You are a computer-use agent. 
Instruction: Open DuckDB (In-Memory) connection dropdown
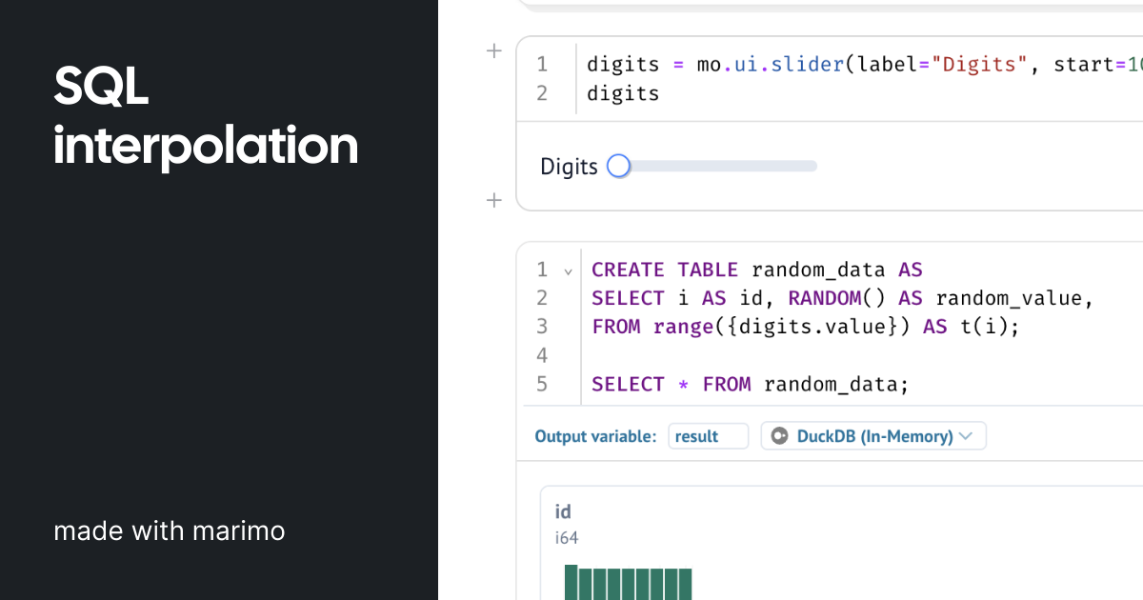[x=873, y=436]
